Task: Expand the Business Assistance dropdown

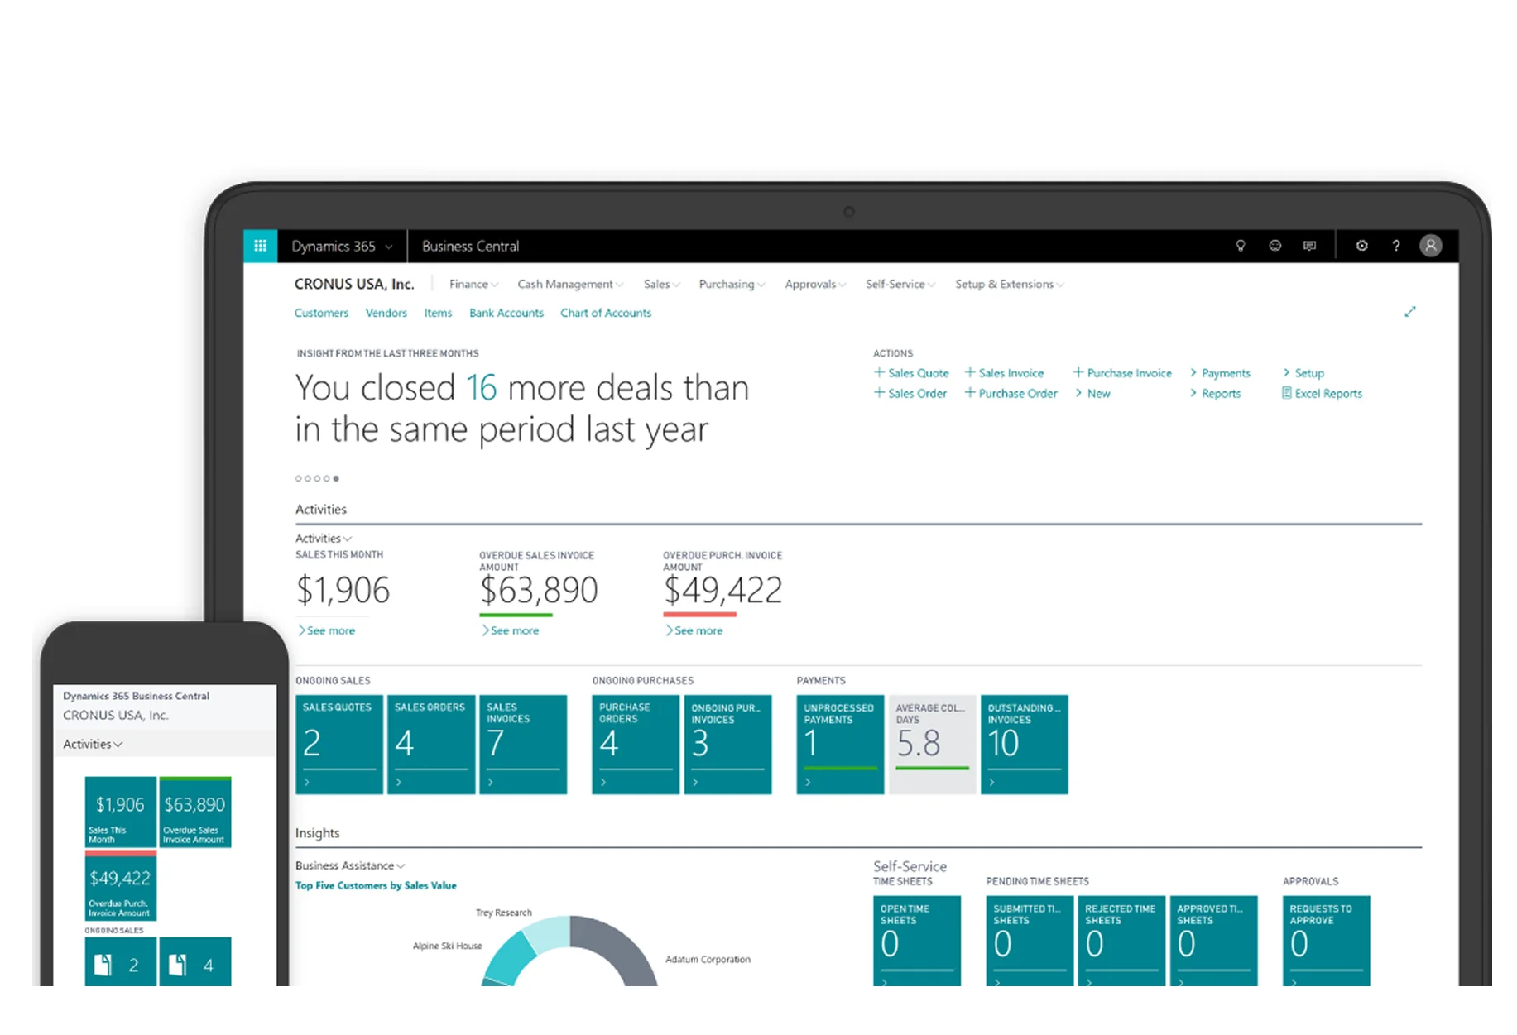Action: pos(348,865)
